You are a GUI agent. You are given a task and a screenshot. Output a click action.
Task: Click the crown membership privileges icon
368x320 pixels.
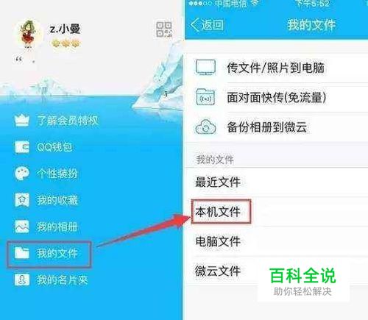click(22, 121)
